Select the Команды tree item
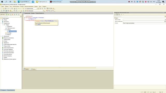Viewport: 166px width, 93px height. 9,33
